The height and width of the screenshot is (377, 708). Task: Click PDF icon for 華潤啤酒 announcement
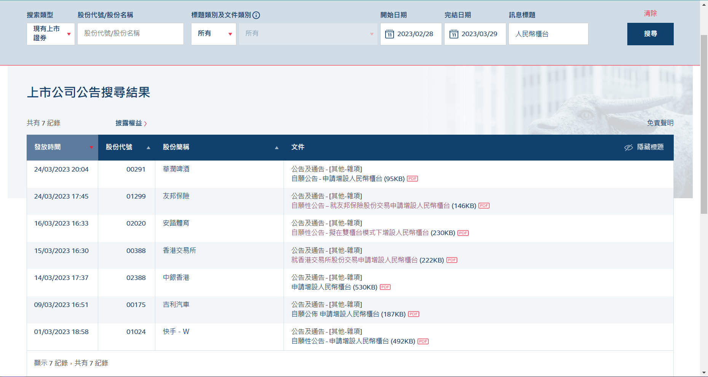[x=412, y=179]
